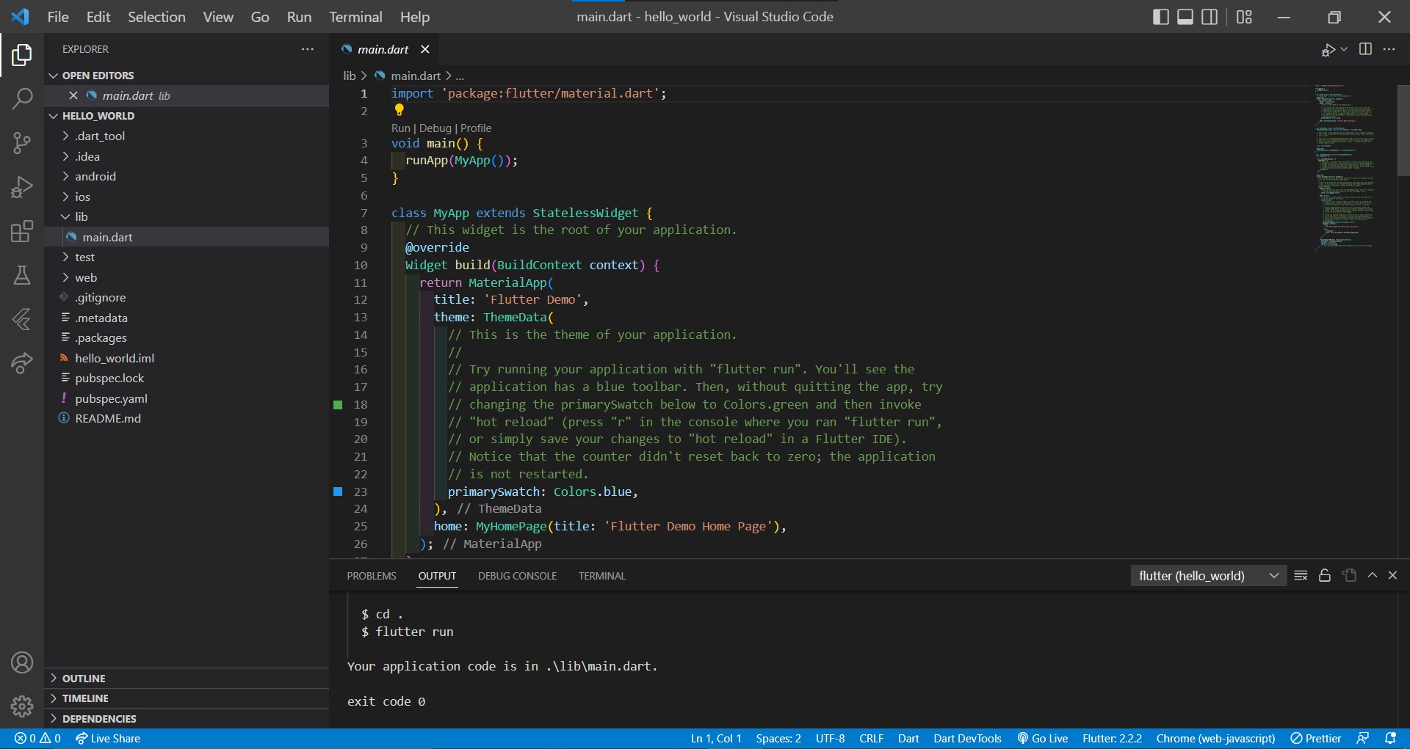Click the editor vertical scrollbar thumb
This screenshot has width=1410, height=749.
point(1403,131)
